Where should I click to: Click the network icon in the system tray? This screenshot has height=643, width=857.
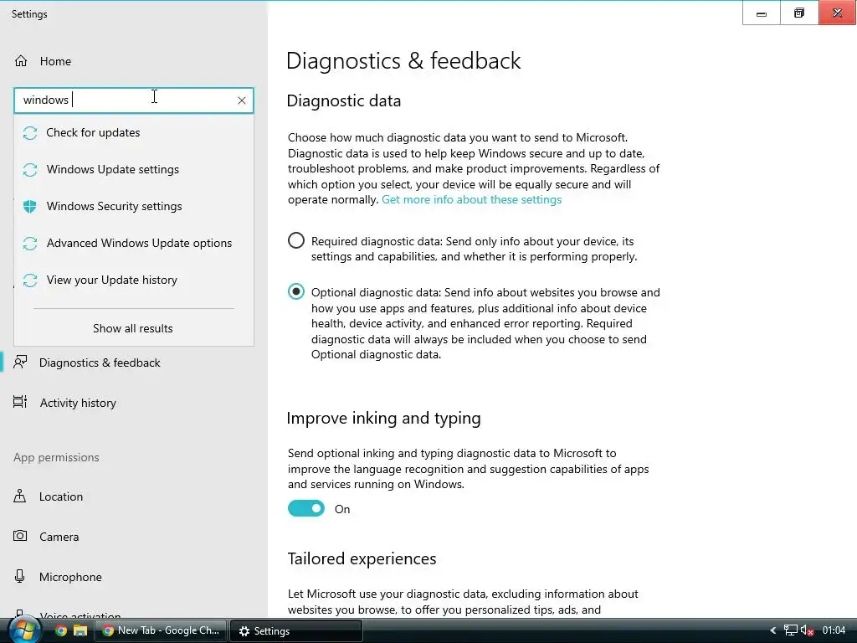tap(790, 631)
